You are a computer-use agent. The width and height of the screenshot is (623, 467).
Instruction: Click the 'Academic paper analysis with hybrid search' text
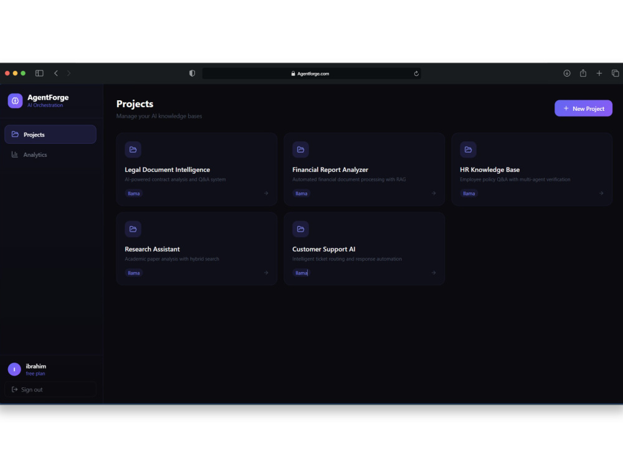pyautogui.click(x=172, y=259)
